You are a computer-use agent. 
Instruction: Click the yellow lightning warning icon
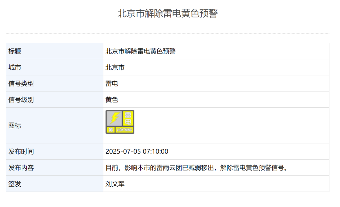pyautogui.click(x=120, y=122)
